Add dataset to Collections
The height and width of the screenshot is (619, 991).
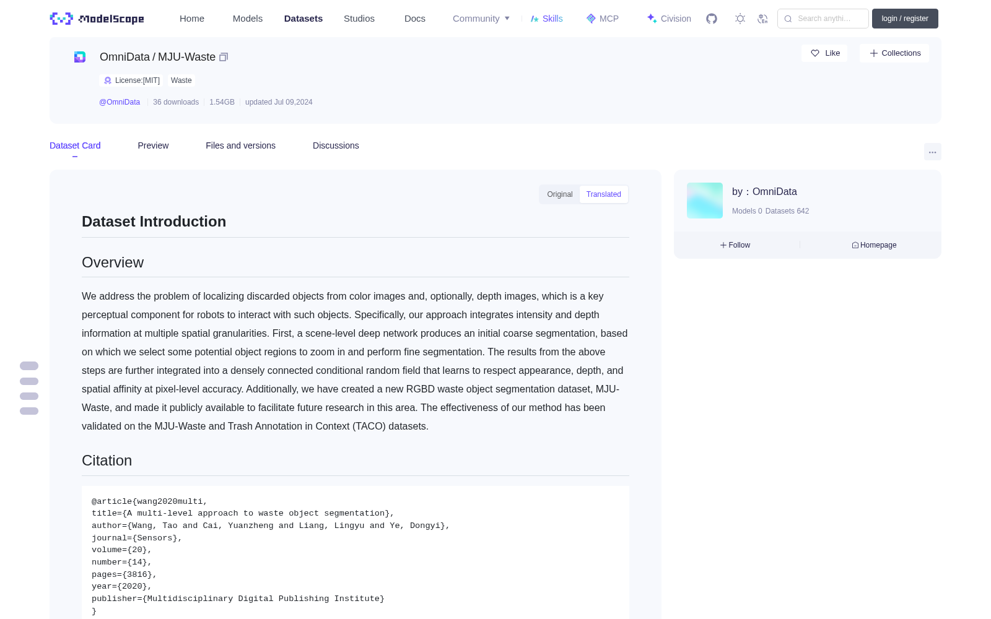click(x=894, y=53)
